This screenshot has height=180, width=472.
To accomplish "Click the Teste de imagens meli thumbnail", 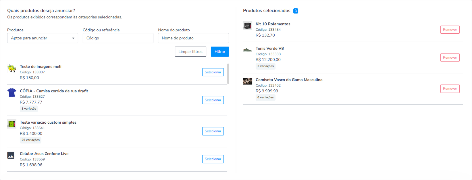I will point(12,68).
